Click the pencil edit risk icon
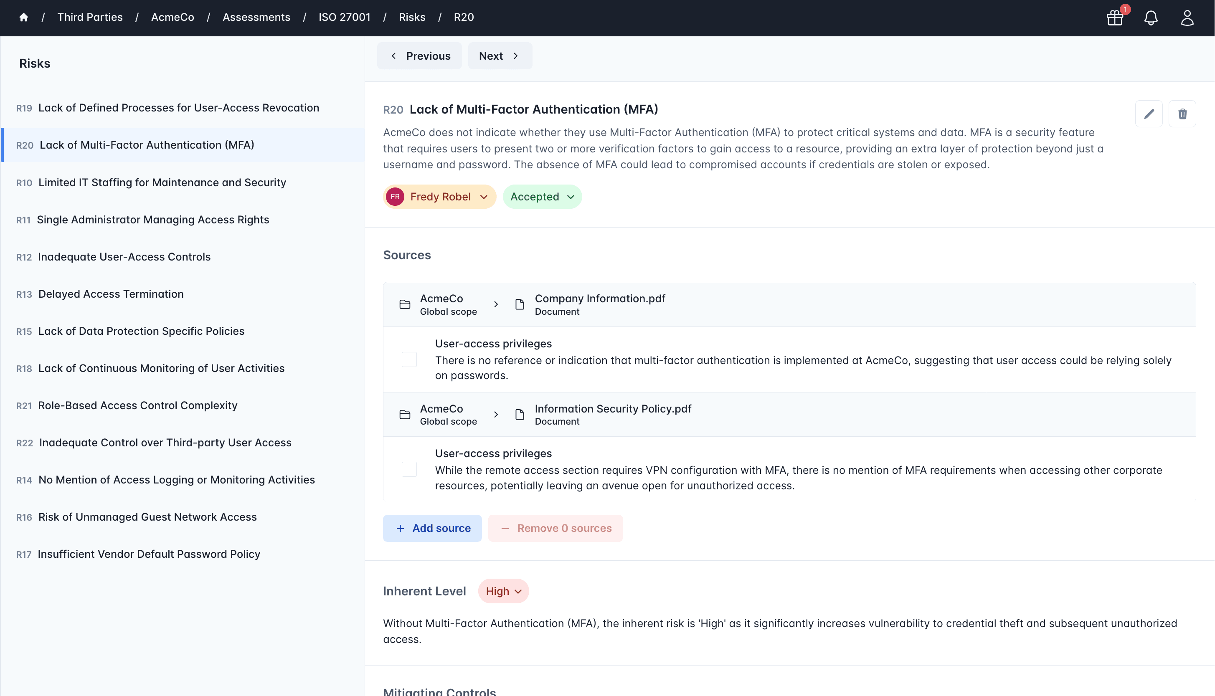 pos(1149,114)
